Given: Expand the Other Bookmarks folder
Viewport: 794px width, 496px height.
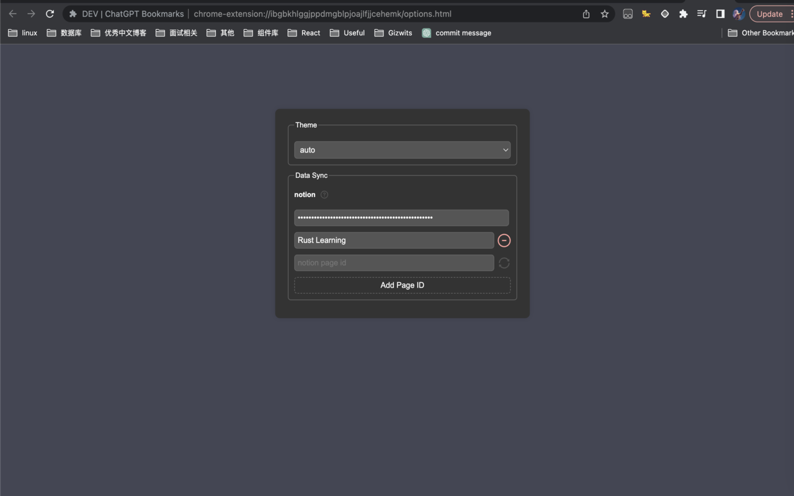Looking at the screenshot, I should pyautogui.click(x=760, y=33).
